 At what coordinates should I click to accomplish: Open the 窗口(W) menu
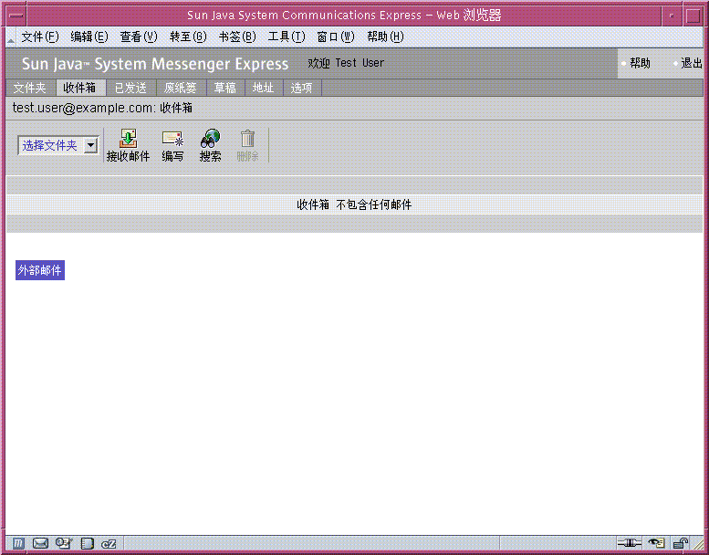[x=336, y=37]
